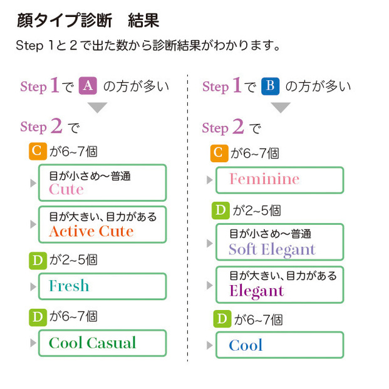This screenshot has width=389, height=389.
Task: Click the blue B badge
Action: coord(269,86)
